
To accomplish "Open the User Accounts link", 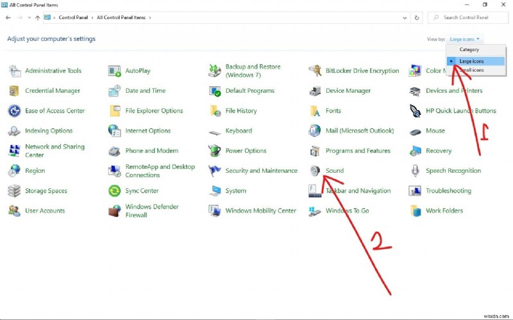I will click(x=45, y=211).
